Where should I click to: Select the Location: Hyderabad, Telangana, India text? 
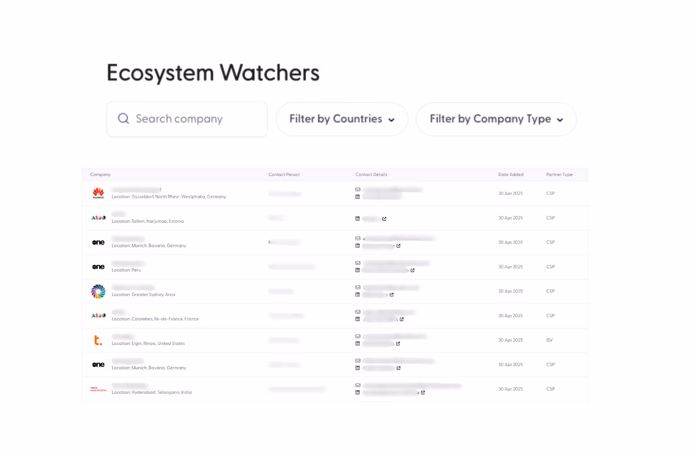click(152, 392)
